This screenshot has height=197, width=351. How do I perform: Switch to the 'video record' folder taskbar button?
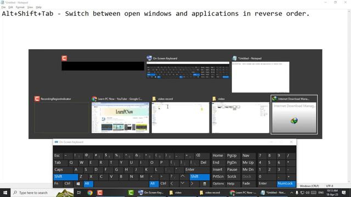click(x=212, y=193)
